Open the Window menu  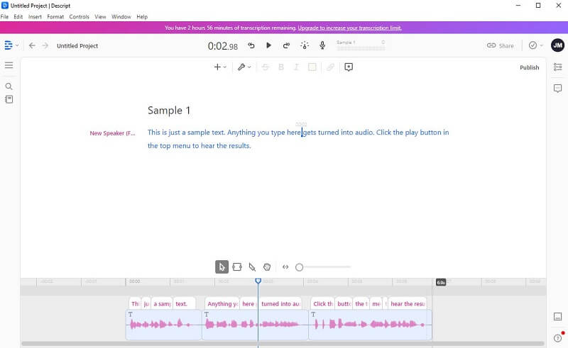click(x=121, y=16)
